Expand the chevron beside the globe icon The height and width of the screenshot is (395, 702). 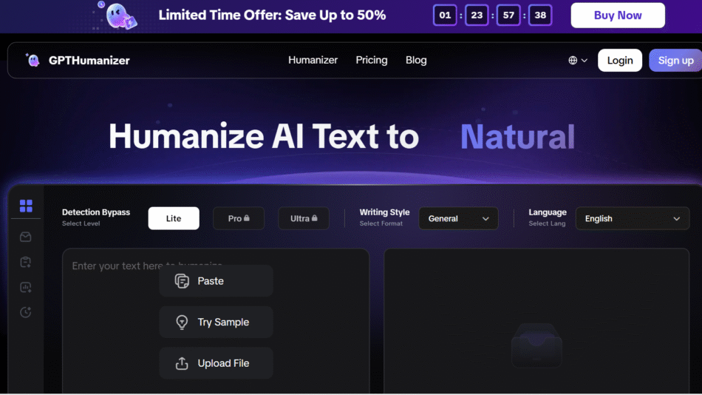click(585, 61)
